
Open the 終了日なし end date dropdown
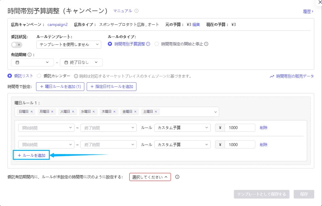(x=81, y=62)
